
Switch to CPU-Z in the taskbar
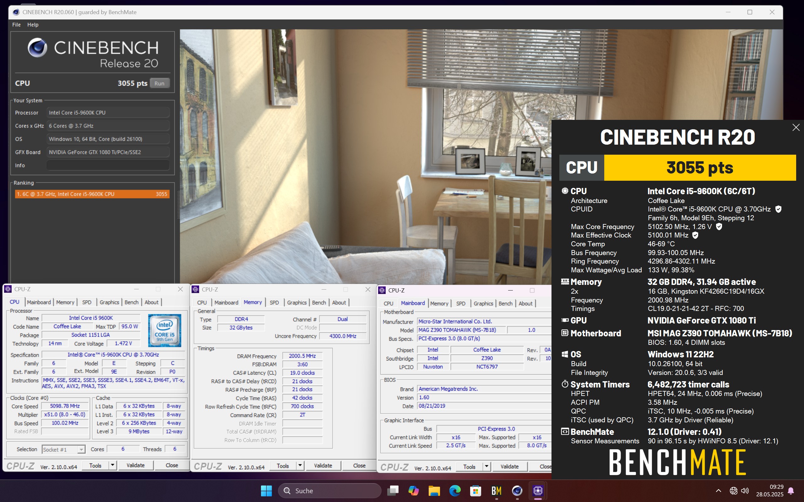pos(538,491)
